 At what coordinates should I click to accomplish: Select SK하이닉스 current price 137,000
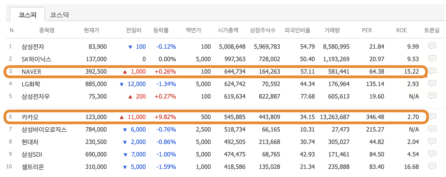click(96, 59)
